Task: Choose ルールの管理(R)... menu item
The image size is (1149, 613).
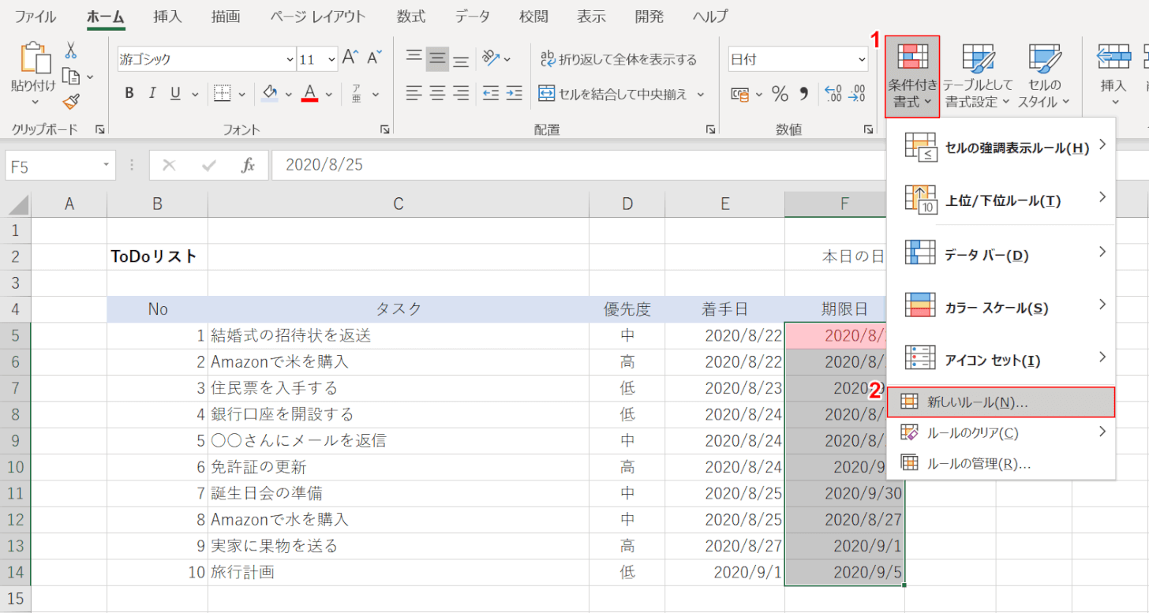Action: (x=1001, y=463)
